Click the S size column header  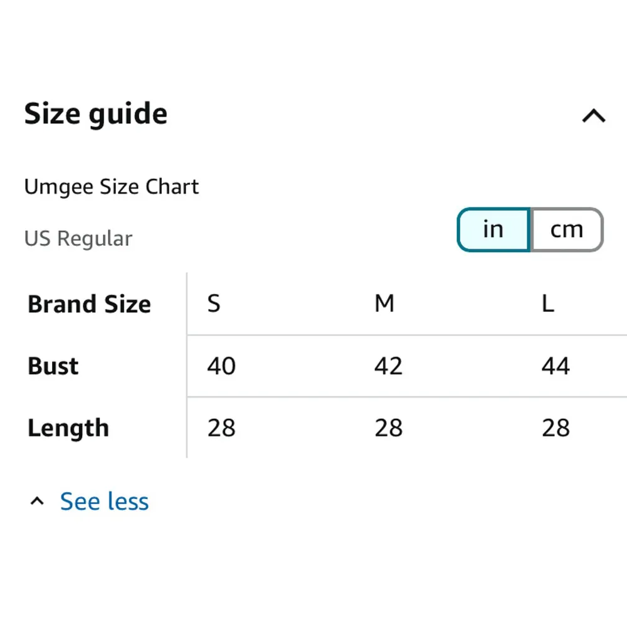(x=214, y=304)
